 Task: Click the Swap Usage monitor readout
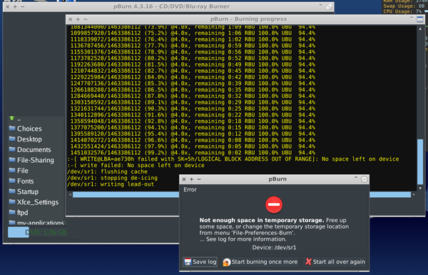404,6
